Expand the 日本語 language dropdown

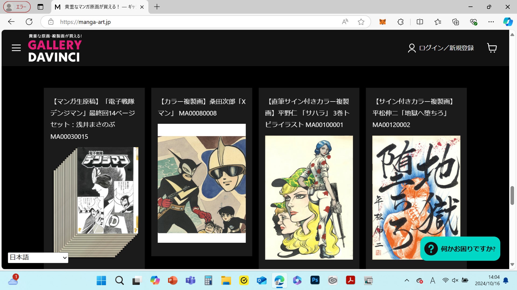[38, 258]
